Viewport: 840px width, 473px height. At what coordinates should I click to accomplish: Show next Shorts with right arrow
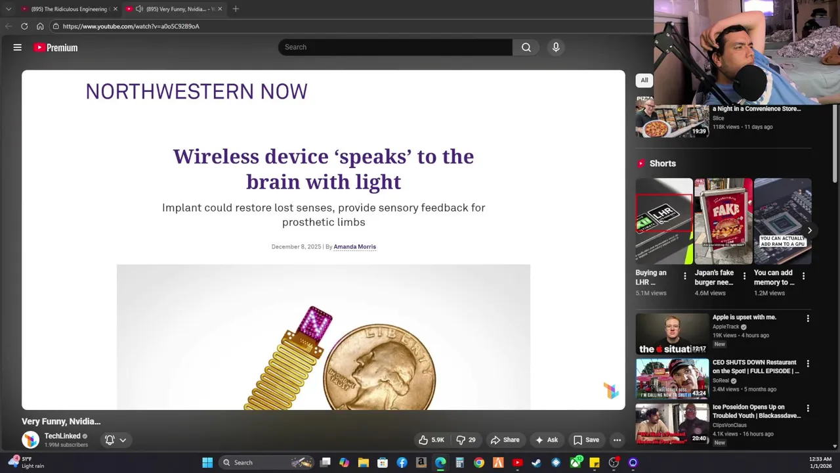(x=809, y=231)
